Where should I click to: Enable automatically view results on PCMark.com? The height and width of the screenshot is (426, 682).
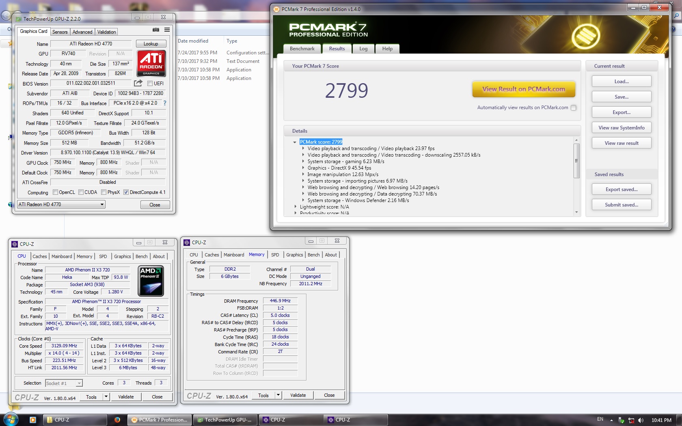tap(573, 108)
